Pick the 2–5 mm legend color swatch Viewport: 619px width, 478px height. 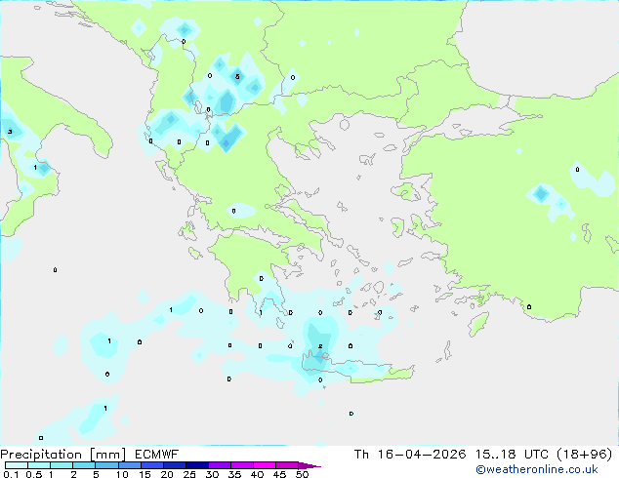(84, 465)
